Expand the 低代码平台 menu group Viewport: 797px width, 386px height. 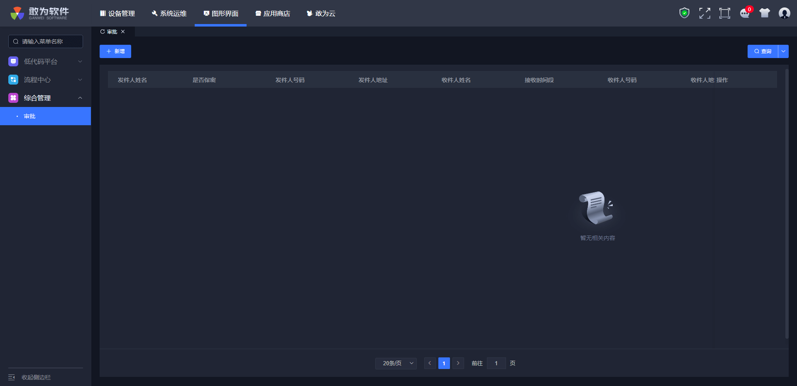pyautogui.click(x=46, y=61)
